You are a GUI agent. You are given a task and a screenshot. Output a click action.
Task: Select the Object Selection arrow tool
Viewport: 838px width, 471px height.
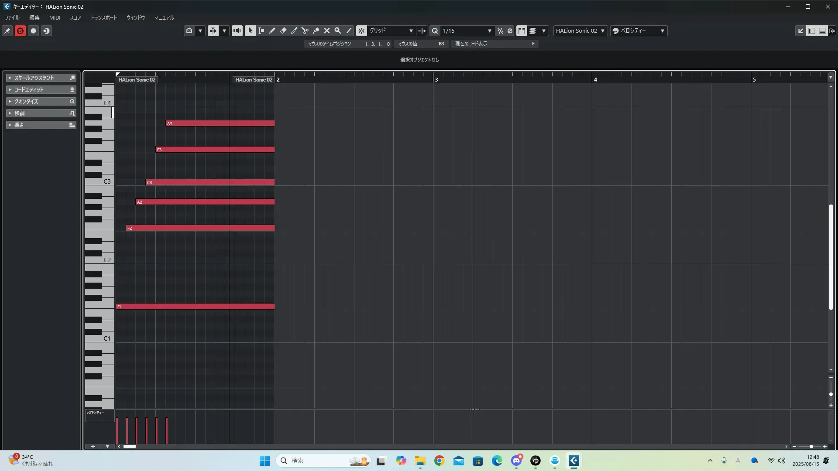(250, 31)
